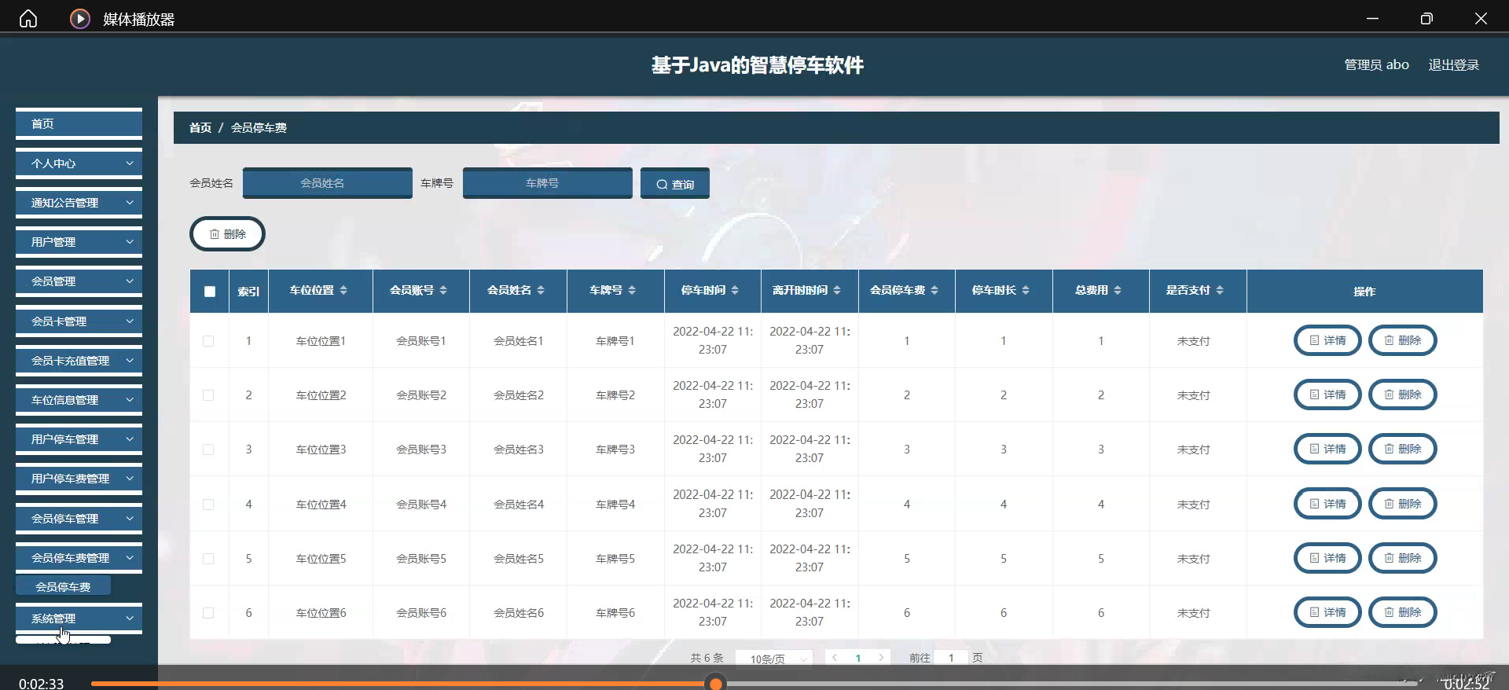The height and width of the screenshot is (690, 1509).
Task: Delete row 2 车位位置2
Action: [1403, 395]
